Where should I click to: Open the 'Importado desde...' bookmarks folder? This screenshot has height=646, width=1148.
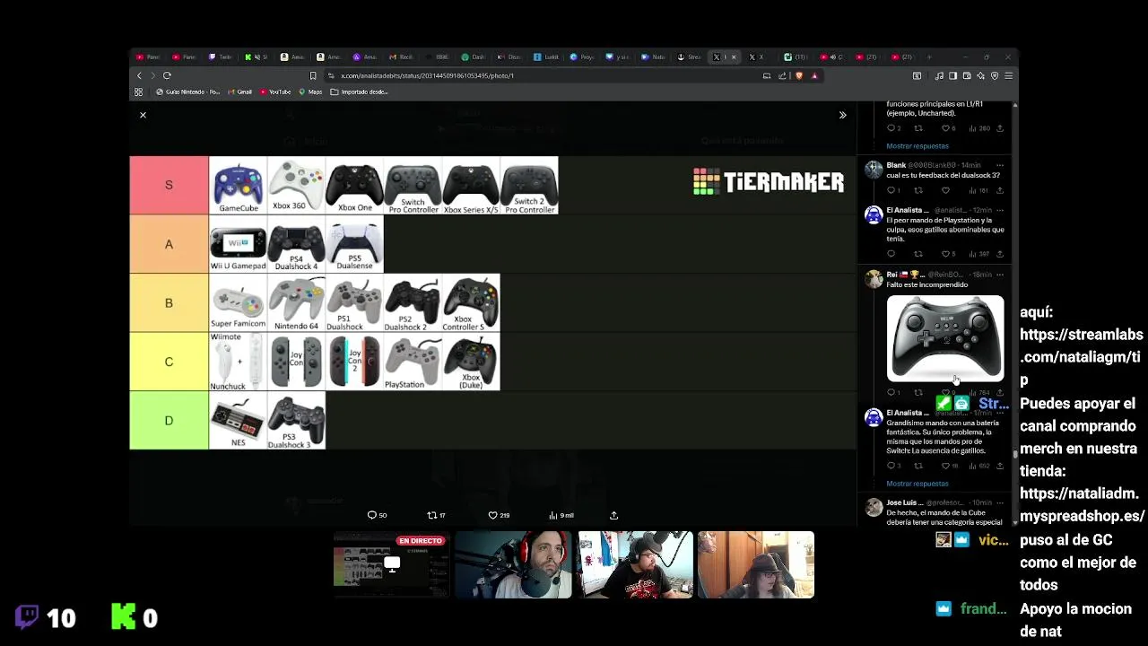[x=359, y=92]
